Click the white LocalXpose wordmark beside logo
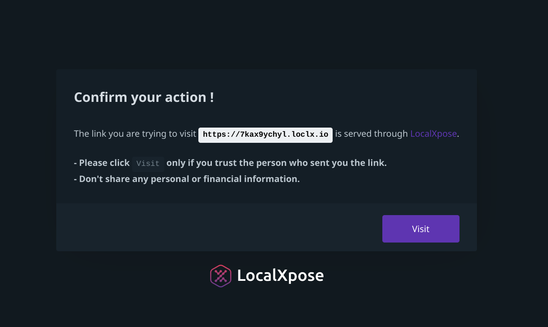548x327 pixels. click(x=280, y=276)
